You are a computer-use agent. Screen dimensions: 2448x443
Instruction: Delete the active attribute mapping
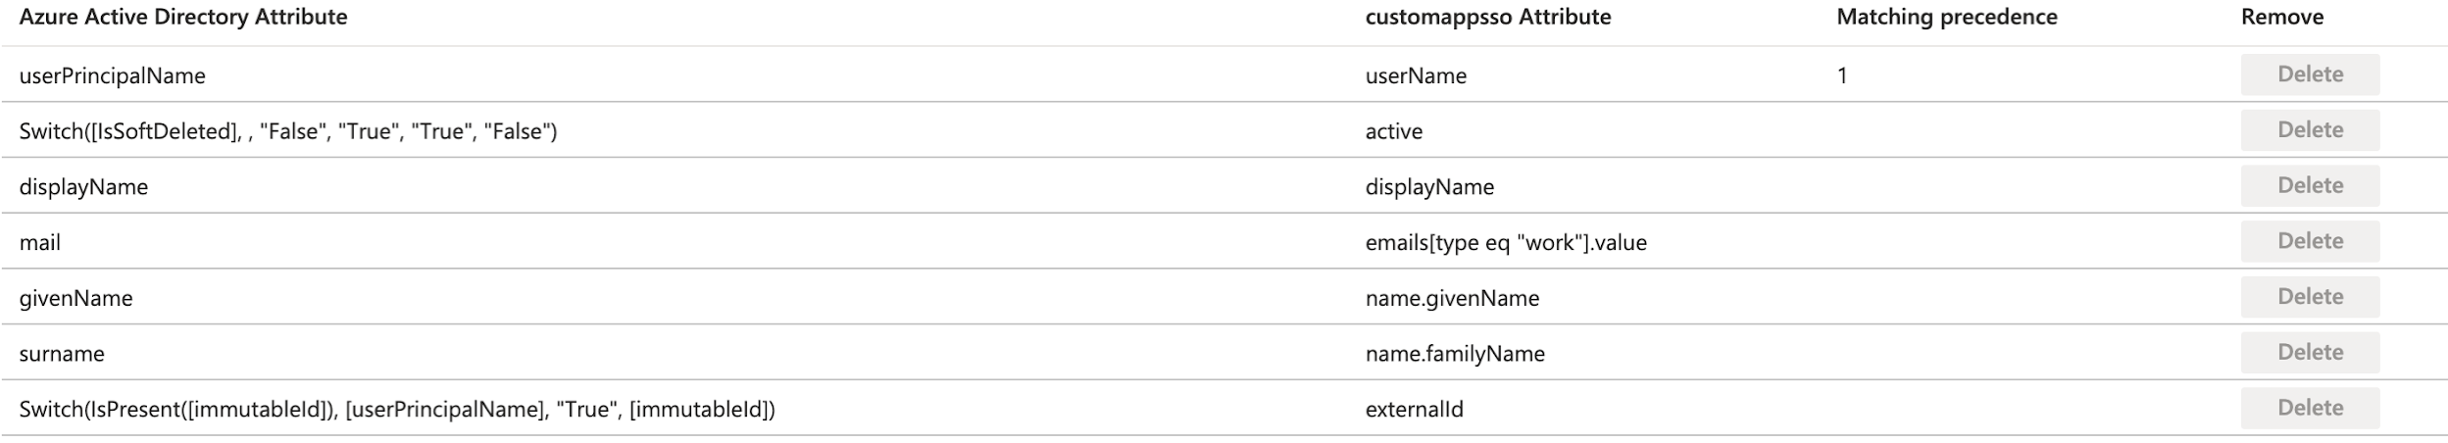pos(2309,130)
